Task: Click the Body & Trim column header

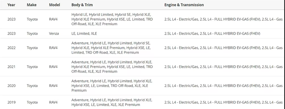Action: tap(82, 5)
